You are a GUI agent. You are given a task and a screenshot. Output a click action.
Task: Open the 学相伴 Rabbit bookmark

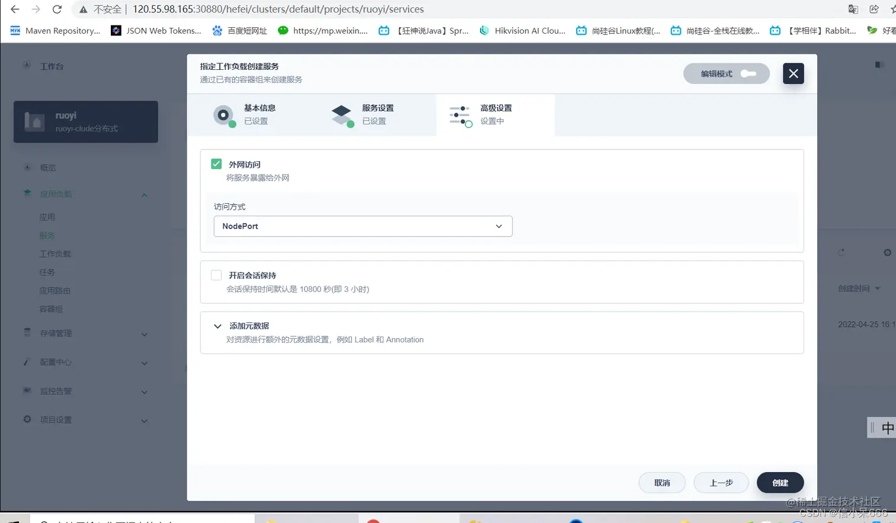click(x=812, y=31)
